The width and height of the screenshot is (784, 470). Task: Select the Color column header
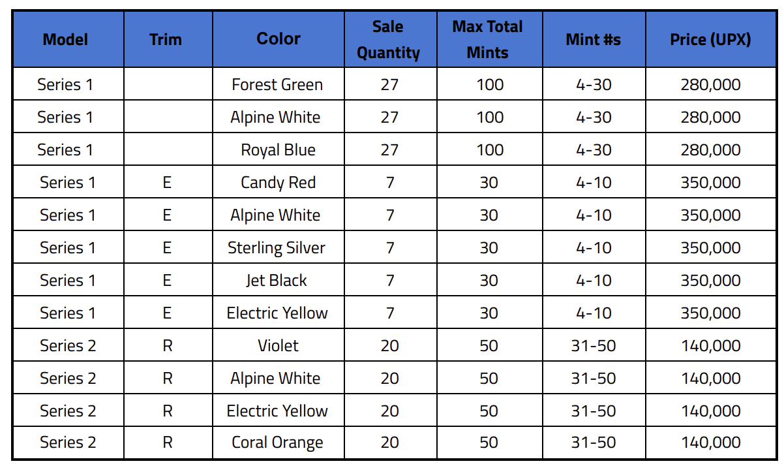click(x=279, y=39)
